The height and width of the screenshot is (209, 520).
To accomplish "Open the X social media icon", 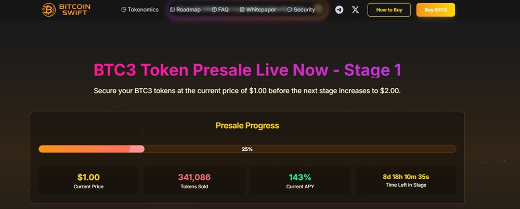I will (x=355, y=10).
